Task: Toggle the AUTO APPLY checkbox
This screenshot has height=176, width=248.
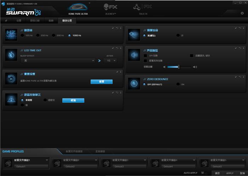Action: 202,173
